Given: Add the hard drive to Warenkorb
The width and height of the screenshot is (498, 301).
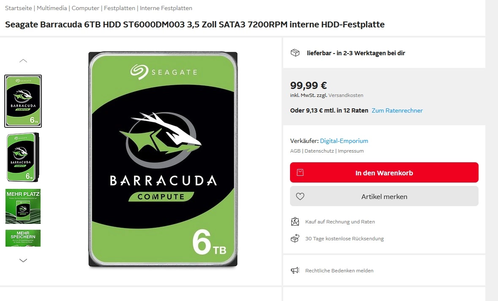Looking at the screenshot, I should [384, 172].
